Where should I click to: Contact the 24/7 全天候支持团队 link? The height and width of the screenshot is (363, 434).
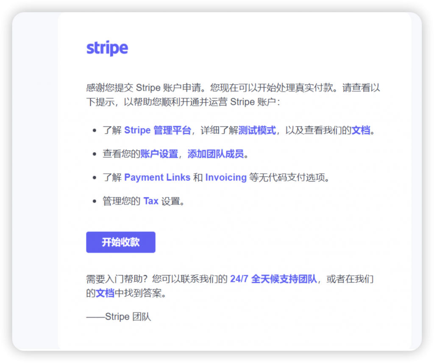tap(273, 279)
